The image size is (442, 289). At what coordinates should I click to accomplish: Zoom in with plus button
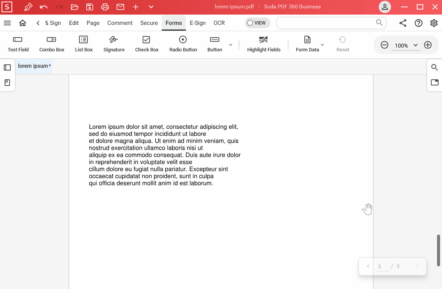[x=428, y=45]
